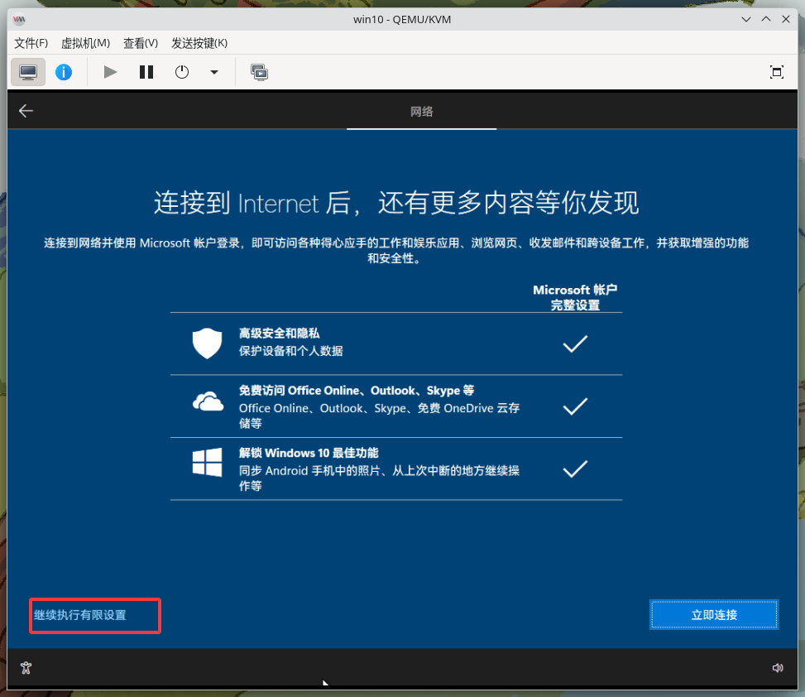805x697 pixels.
Task: Expand the shutdown options dropdown arrow
Action: [214, 72]
